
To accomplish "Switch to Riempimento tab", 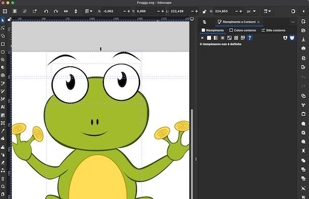I will (x=213, y=30).
